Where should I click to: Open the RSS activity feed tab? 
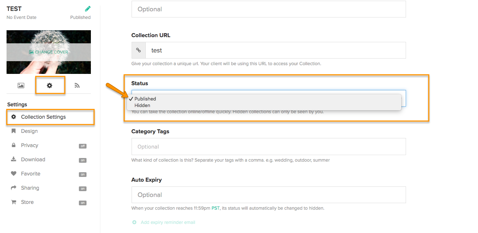point(77,86)
